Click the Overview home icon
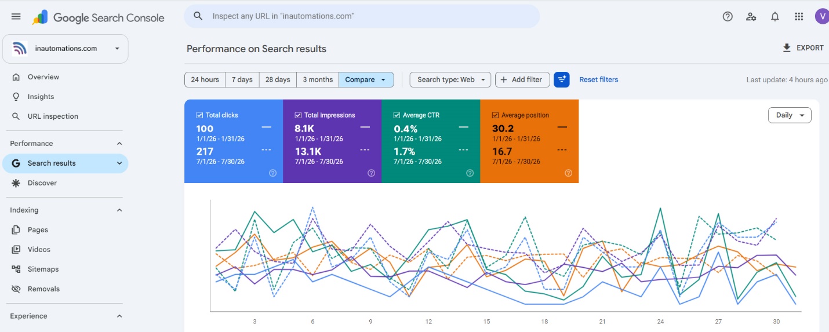This screenshot has width=829, height=332. 16,77
